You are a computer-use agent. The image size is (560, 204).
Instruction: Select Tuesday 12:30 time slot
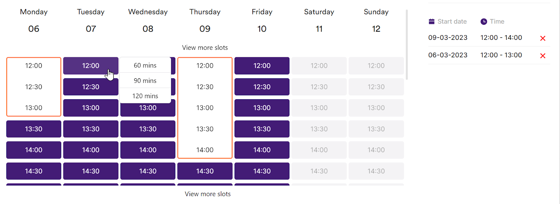[91, 87]
